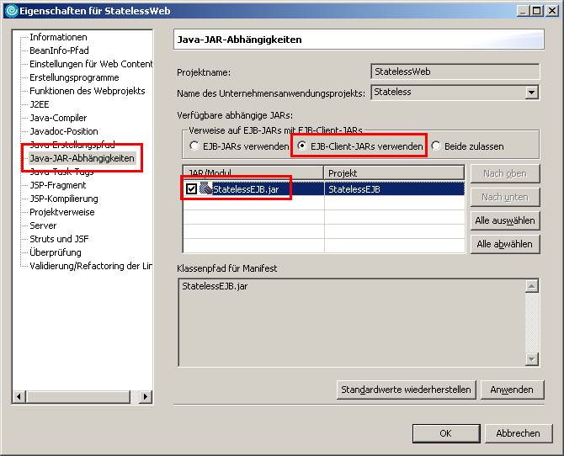Click the manifest classpath scroll down arrow

tap(532, 359)
